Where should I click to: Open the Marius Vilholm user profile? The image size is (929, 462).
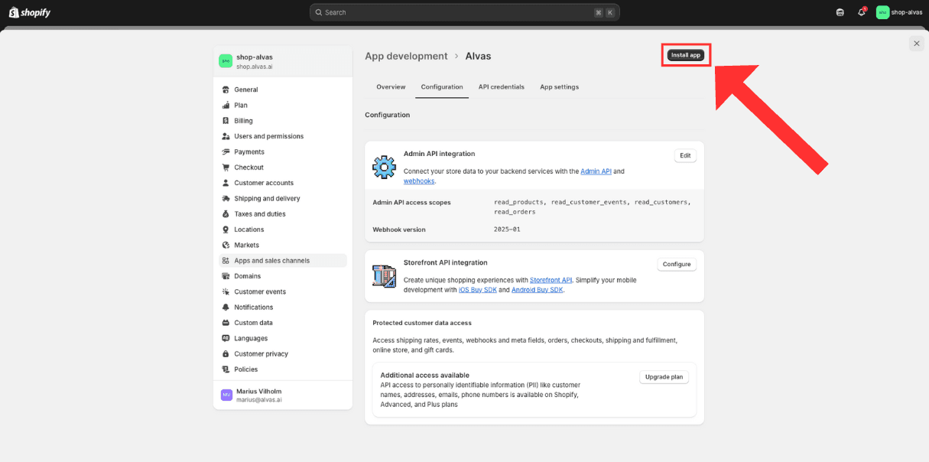(283, 395)
